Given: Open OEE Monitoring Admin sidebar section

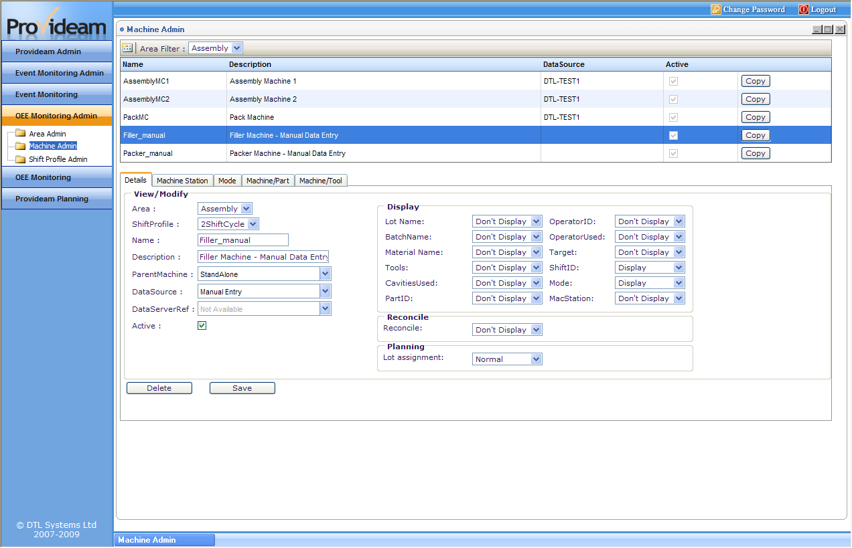Looking at the screenshot, I should [57, 116].
